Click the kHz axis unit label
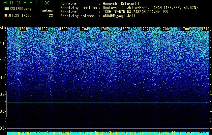This screenshot has width=212, height=135. [x=3, y=27]
